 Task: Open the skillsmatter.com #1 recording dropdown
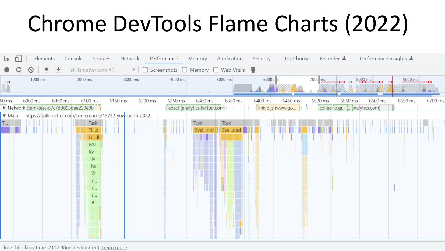[x=103, y=70]
